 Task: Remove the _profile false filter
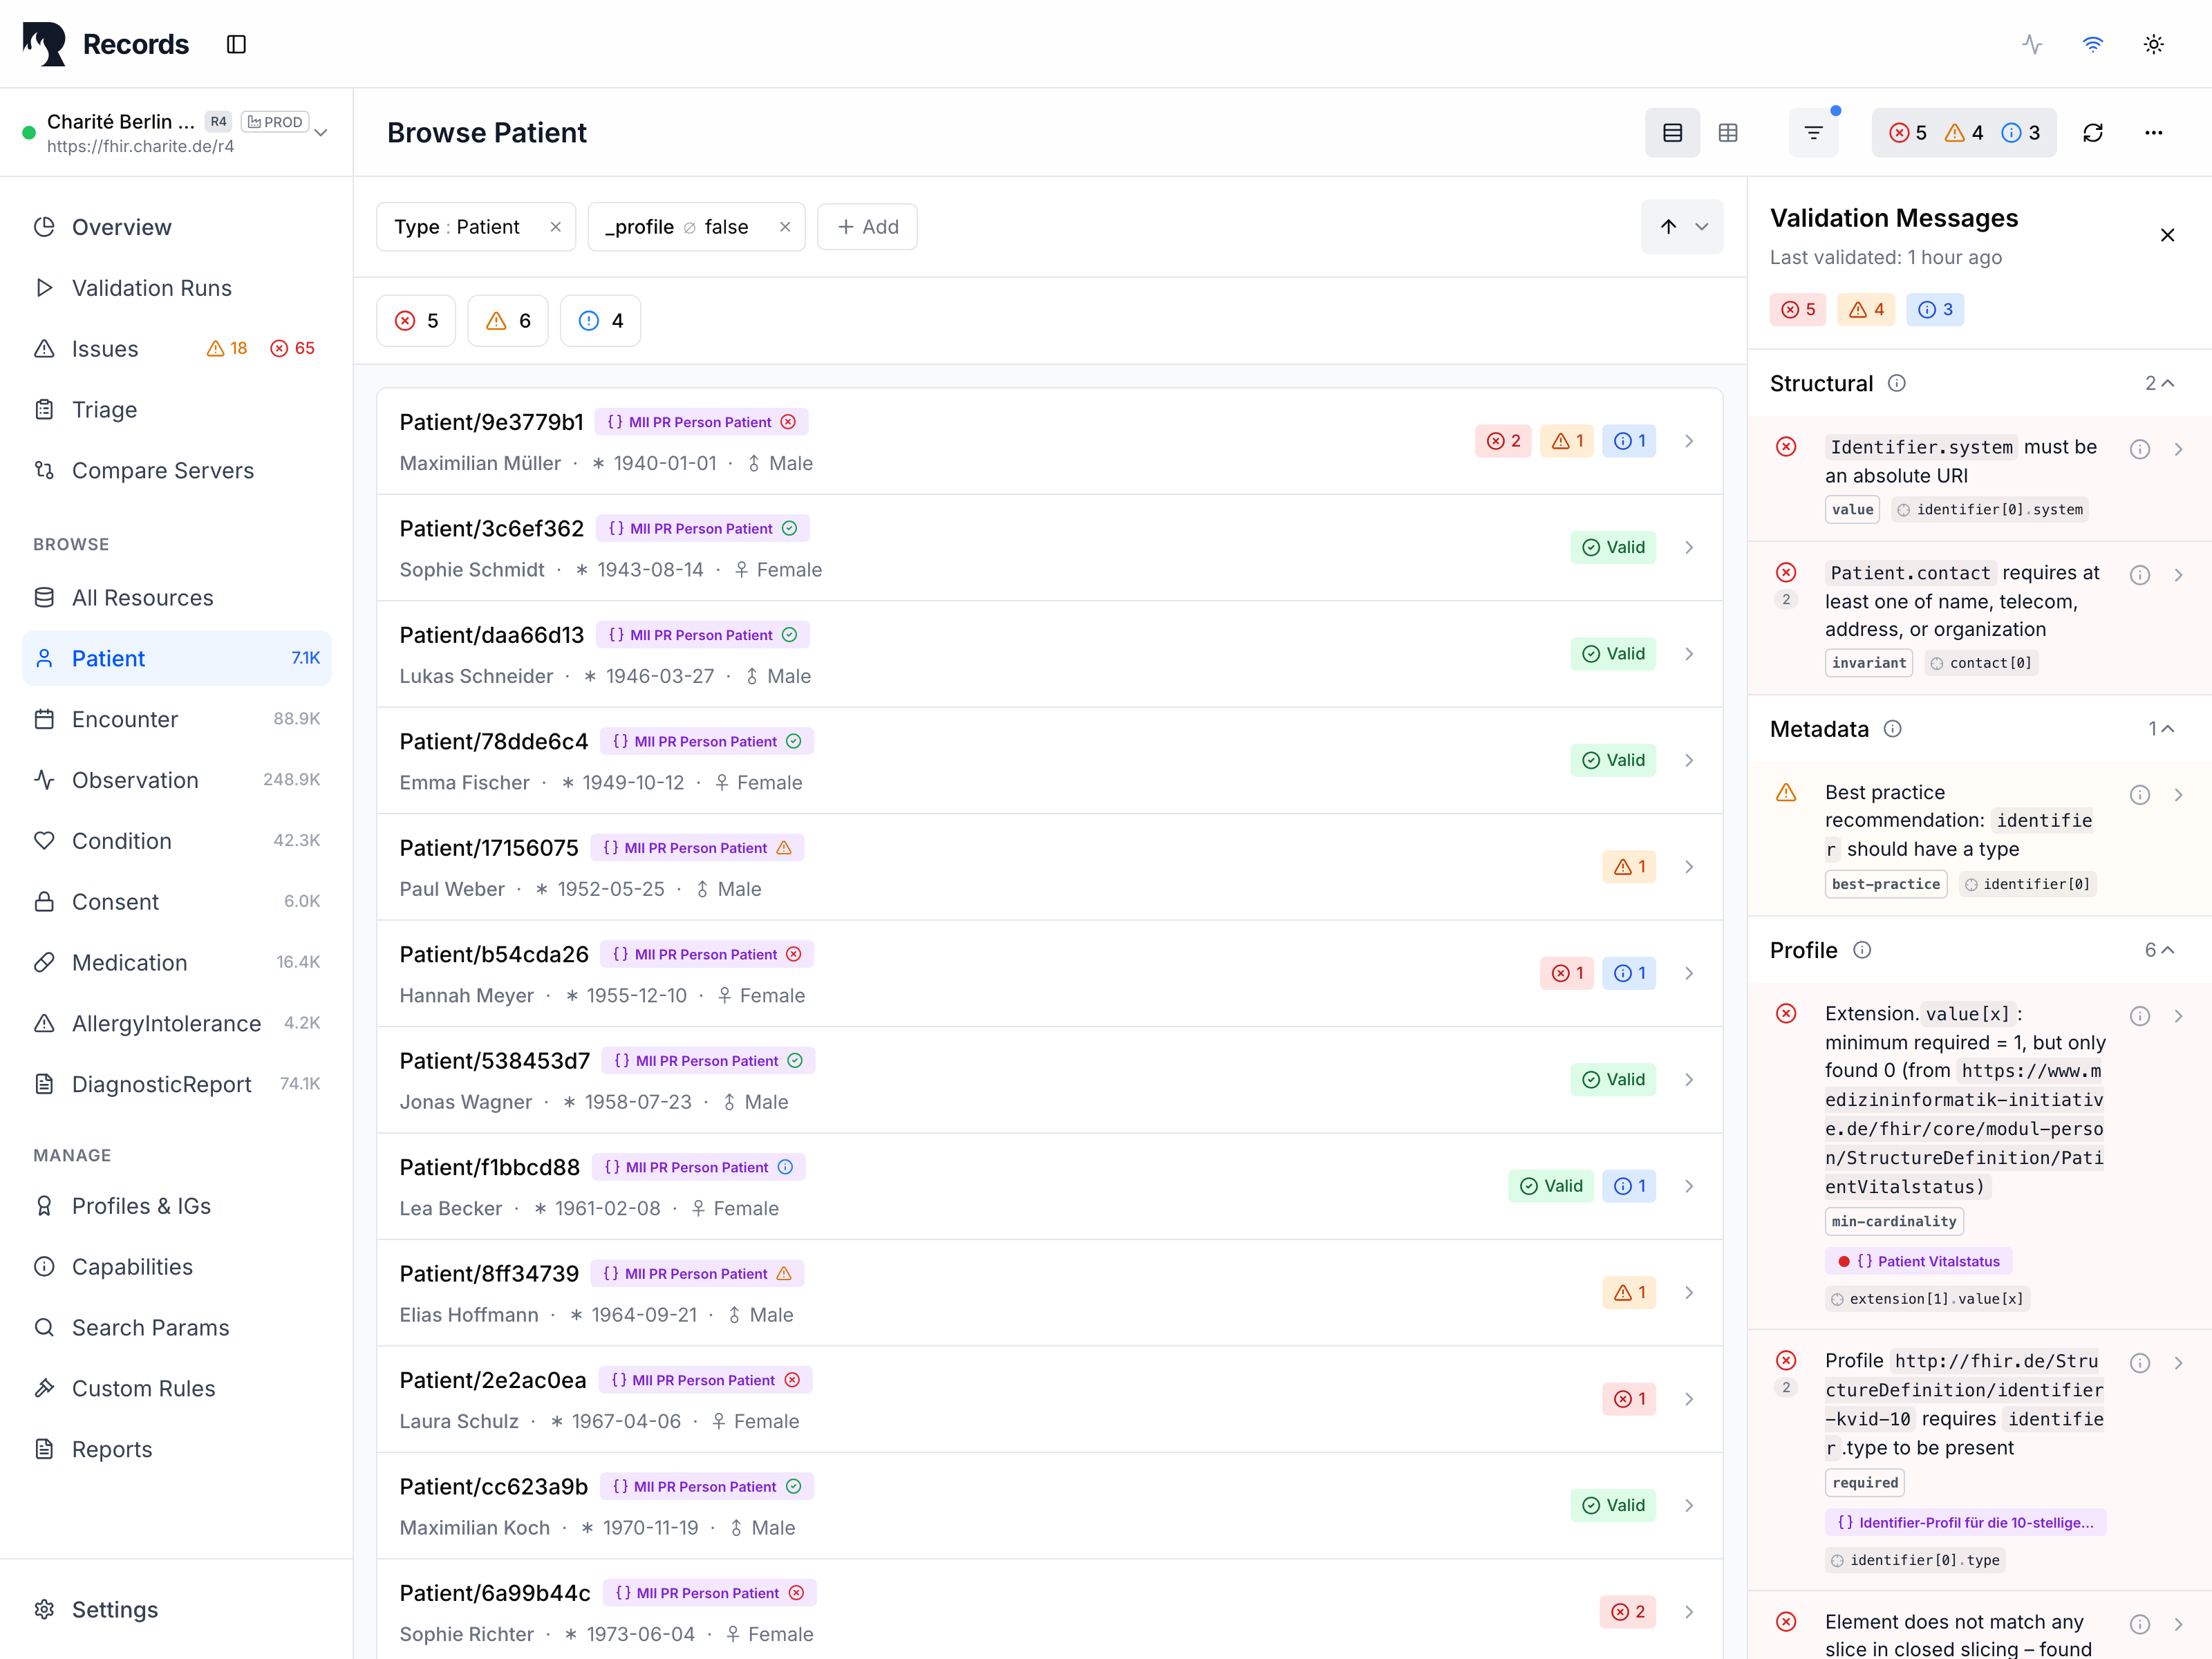785,227
